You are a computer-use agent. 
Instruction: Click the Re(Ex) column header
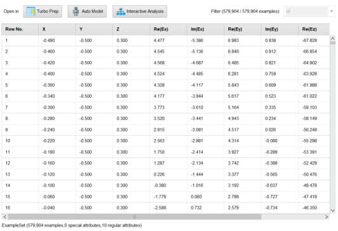click(168, 29)
